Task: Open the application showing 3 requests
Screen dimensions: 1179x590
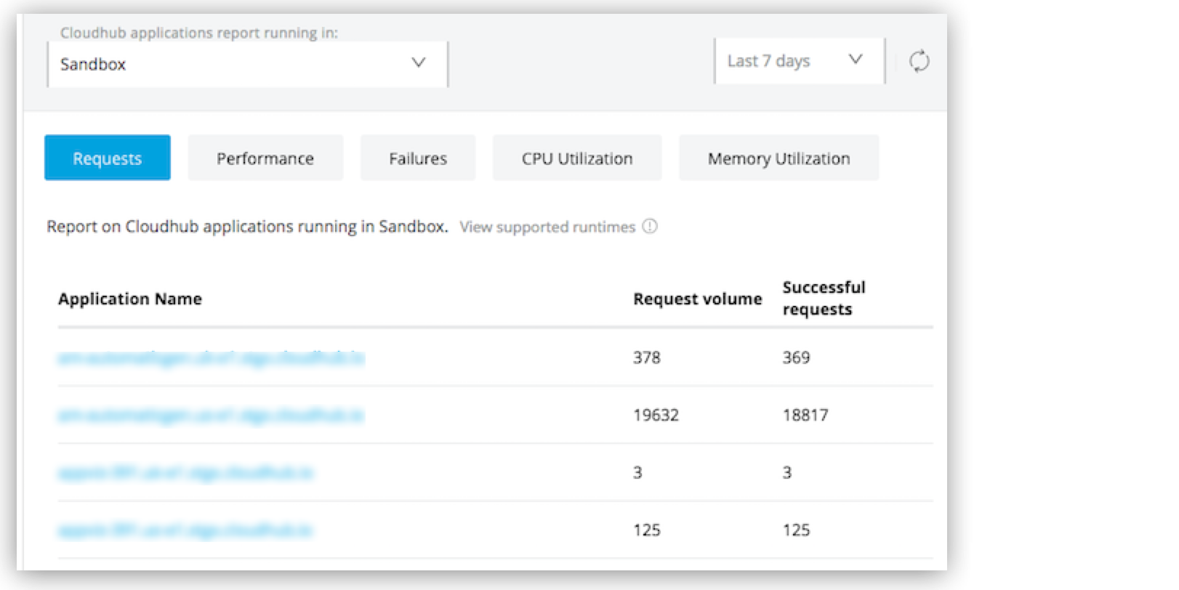Action: coord(185,472)
